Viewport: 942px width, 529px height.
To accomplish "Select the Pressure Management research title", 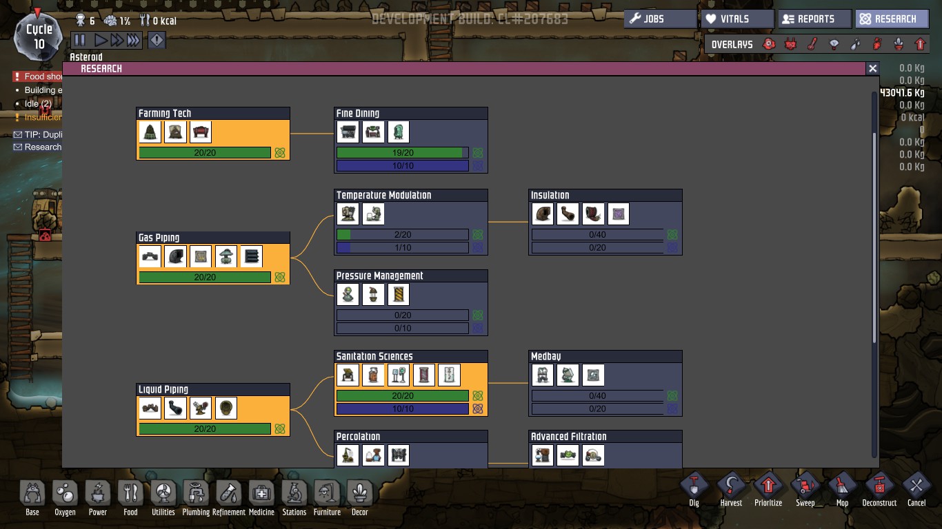I will tap(379, 276).
